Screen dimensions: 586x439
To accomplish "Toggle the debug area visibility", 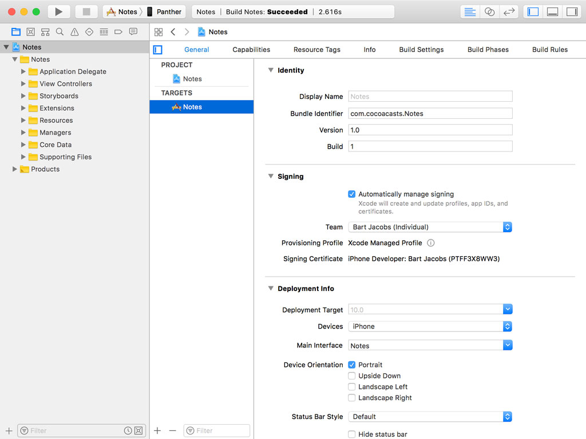I will [552, 12].
